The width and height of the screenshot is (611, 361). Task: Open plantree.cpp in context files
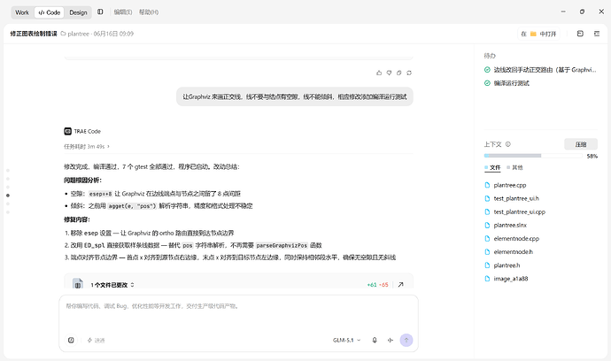pyautogui.click(x=506, y=185)
